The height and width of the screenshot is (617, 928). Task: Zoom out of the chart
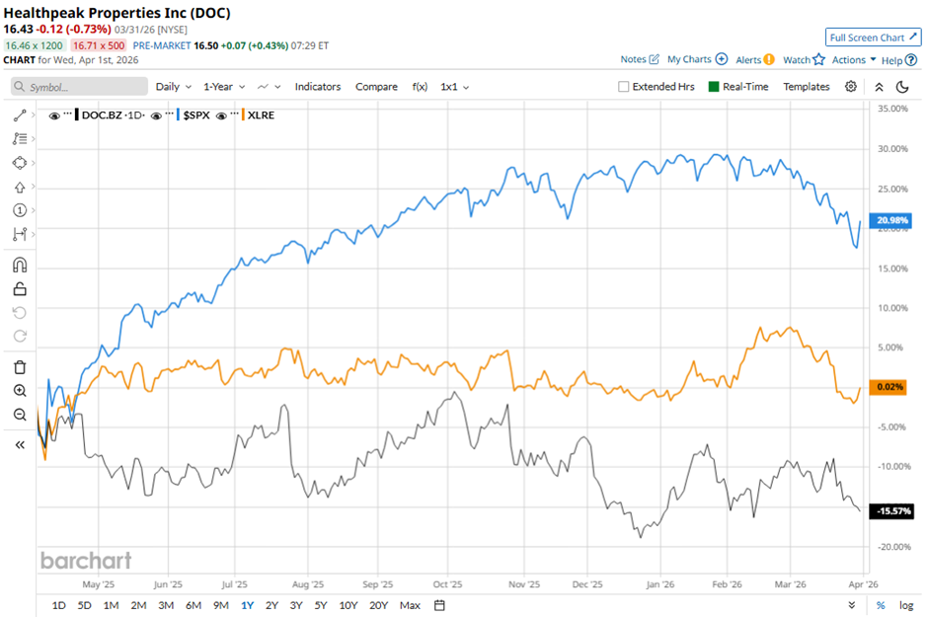tap(20, 415)
